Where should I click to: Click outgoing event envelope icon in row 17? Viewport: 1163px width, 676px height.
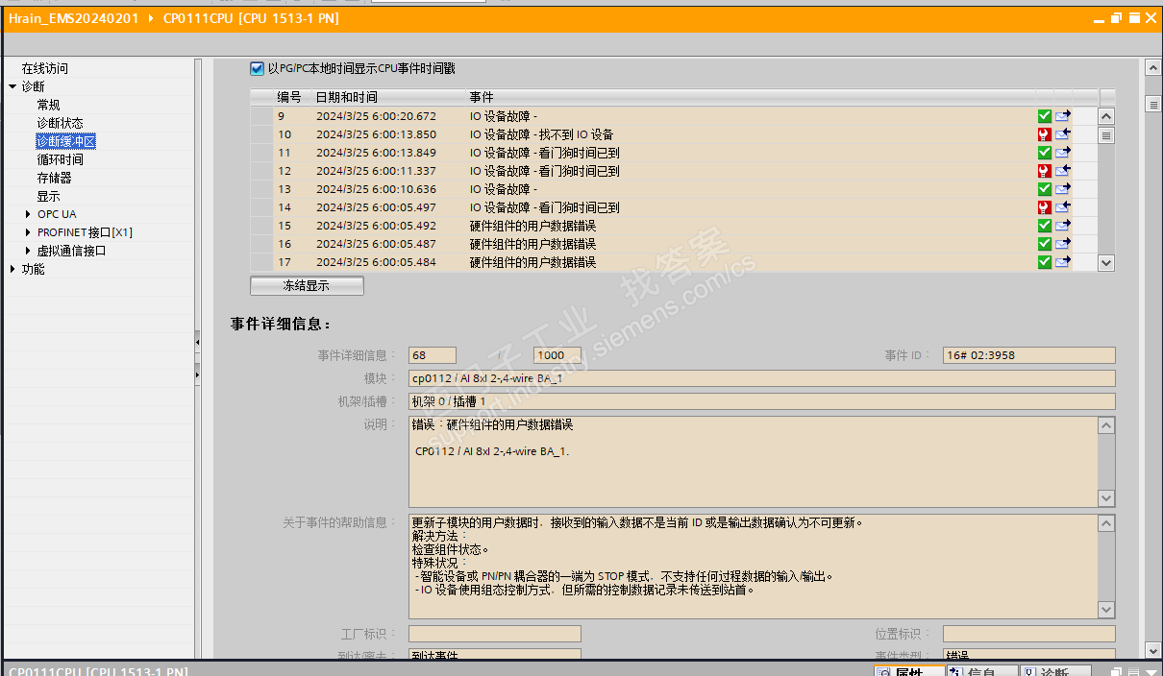pos(1063,262)
